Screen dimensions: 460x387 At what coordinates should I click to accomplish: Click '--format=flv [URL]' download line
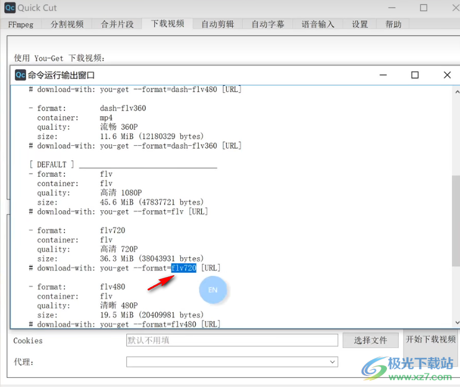pyautogui.click(x=171, y=211)
